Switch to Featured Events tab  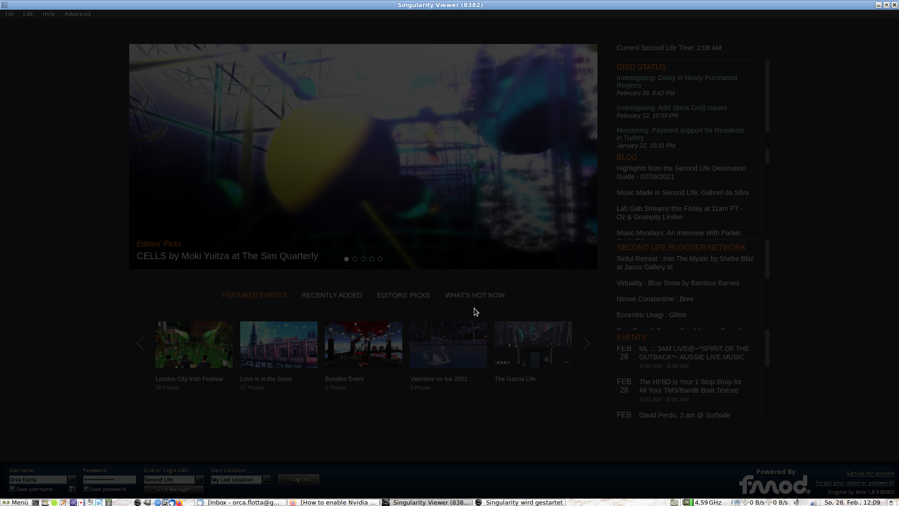[x=254, y=295]
